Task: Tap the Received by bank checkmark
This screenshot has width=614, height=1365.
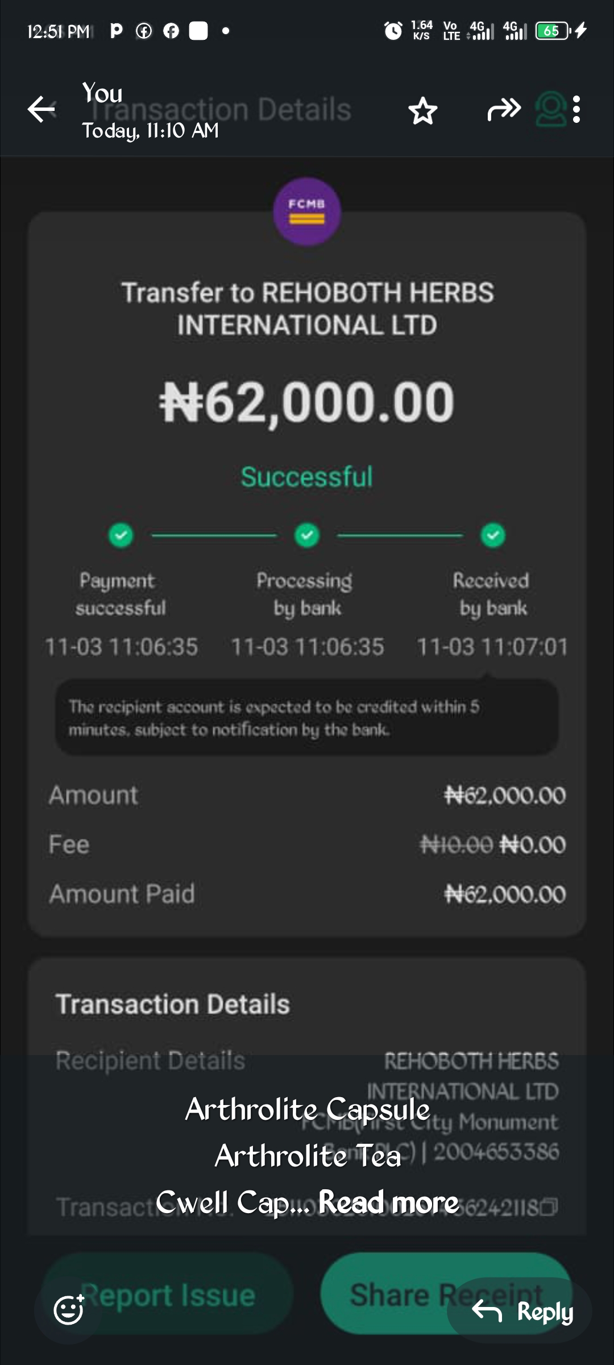Action: (493, 535)
